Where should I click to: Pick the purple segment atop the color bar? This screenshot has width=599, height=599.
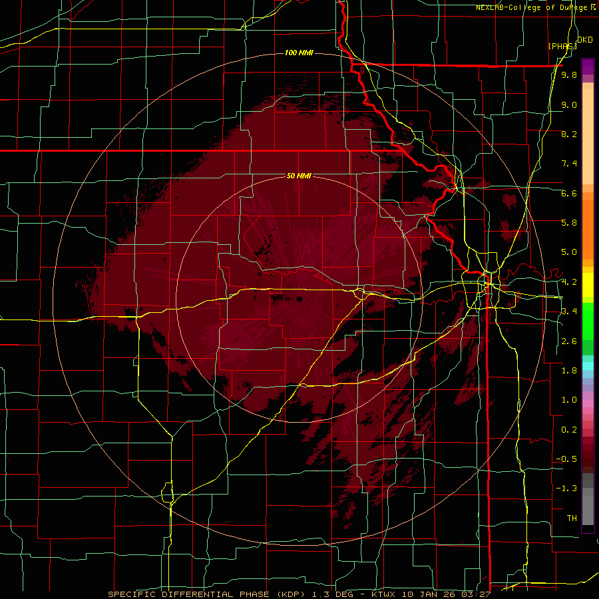[x=588, y=67]
